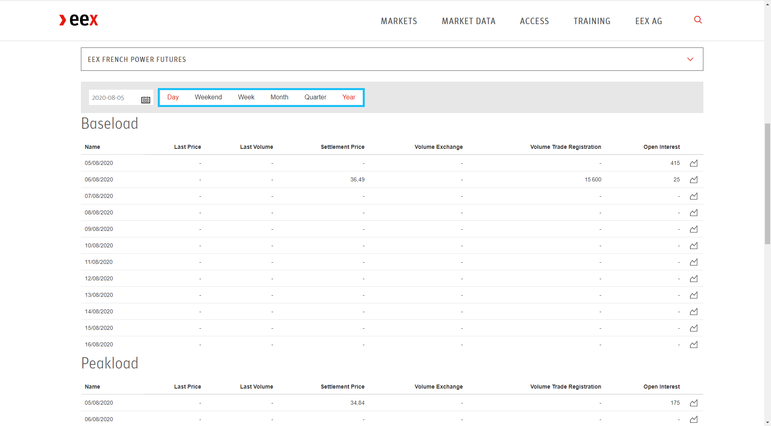The height and width of the screenshot is (426, 771).
Task: Open chart icon for Baseload 10/08/2020
Action: click(693, 246)
